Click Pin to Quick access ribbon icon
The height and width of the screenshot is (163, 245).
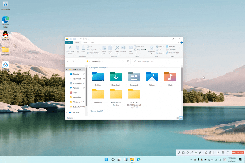click(x=70, y=50)
